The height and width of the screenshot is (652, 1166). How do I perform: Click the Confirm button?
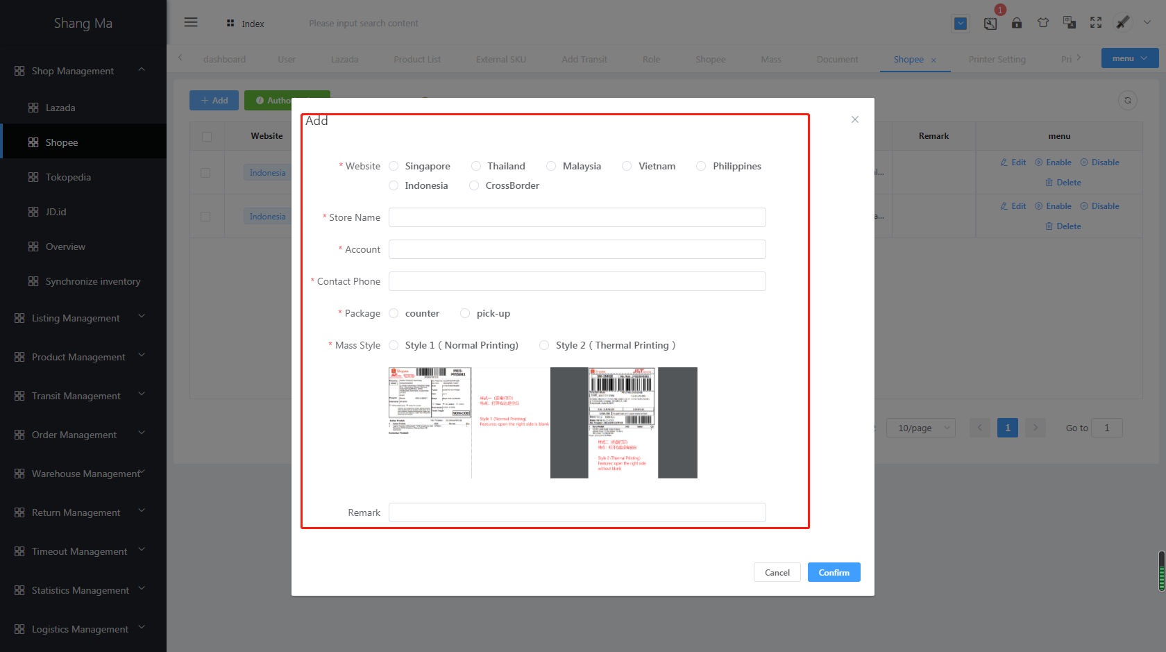pyautogui.click(x=834, y=572)
